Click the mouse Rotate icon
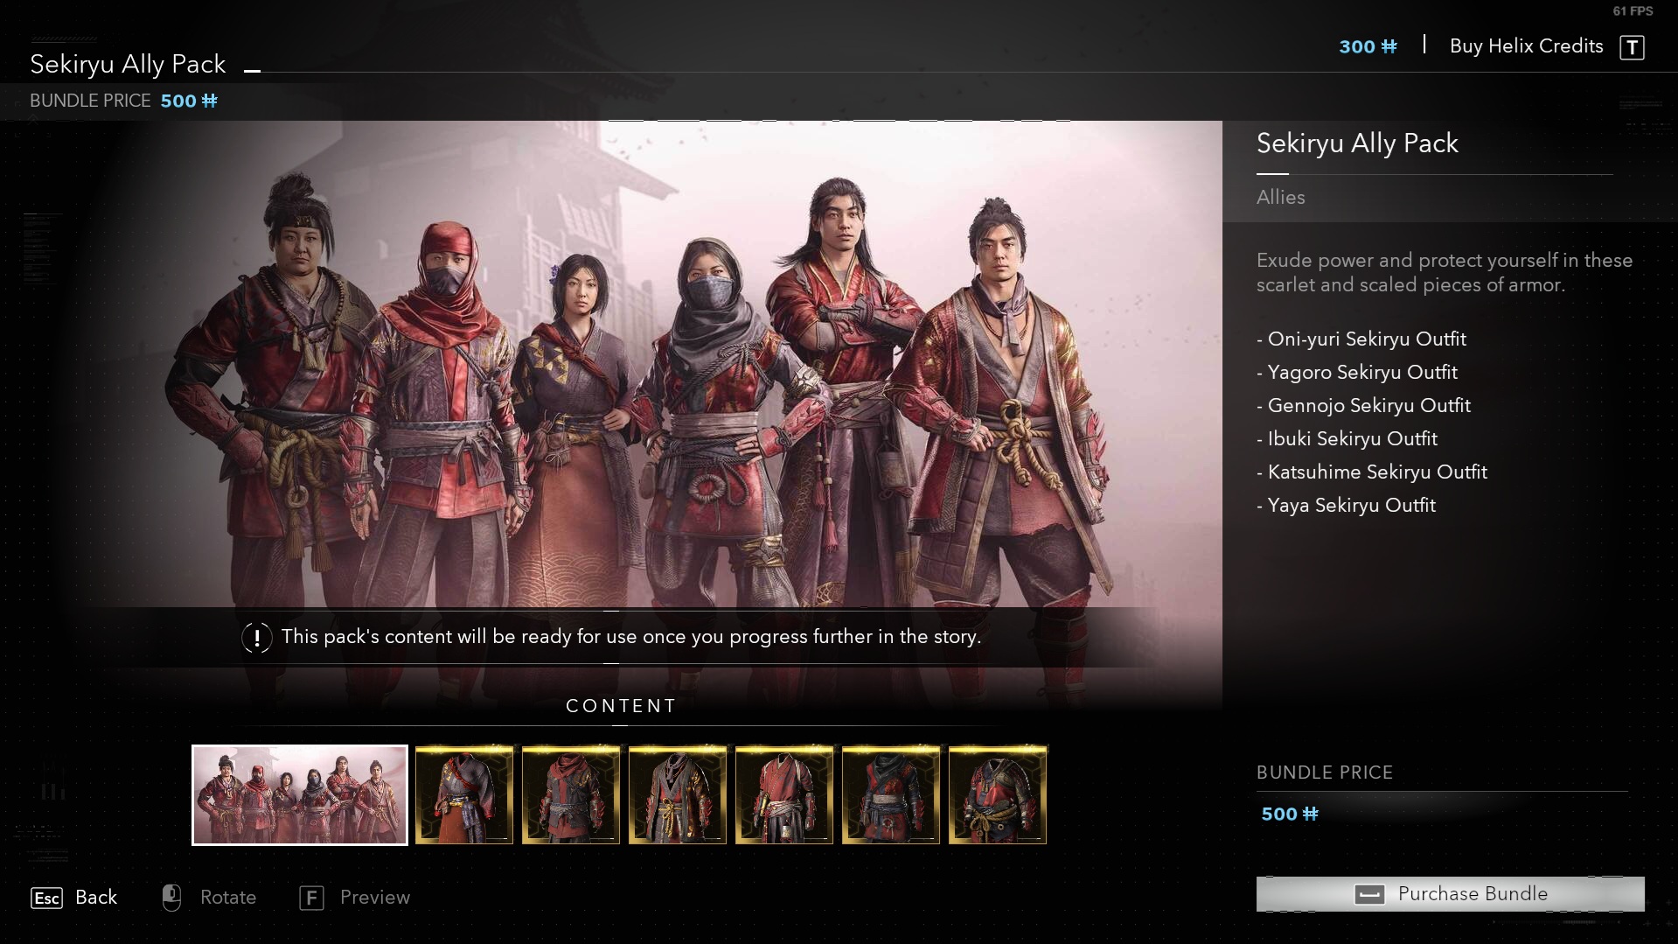Image resolution: width=1678 pixels, height=944 pixels. click(x=171, y=897)
